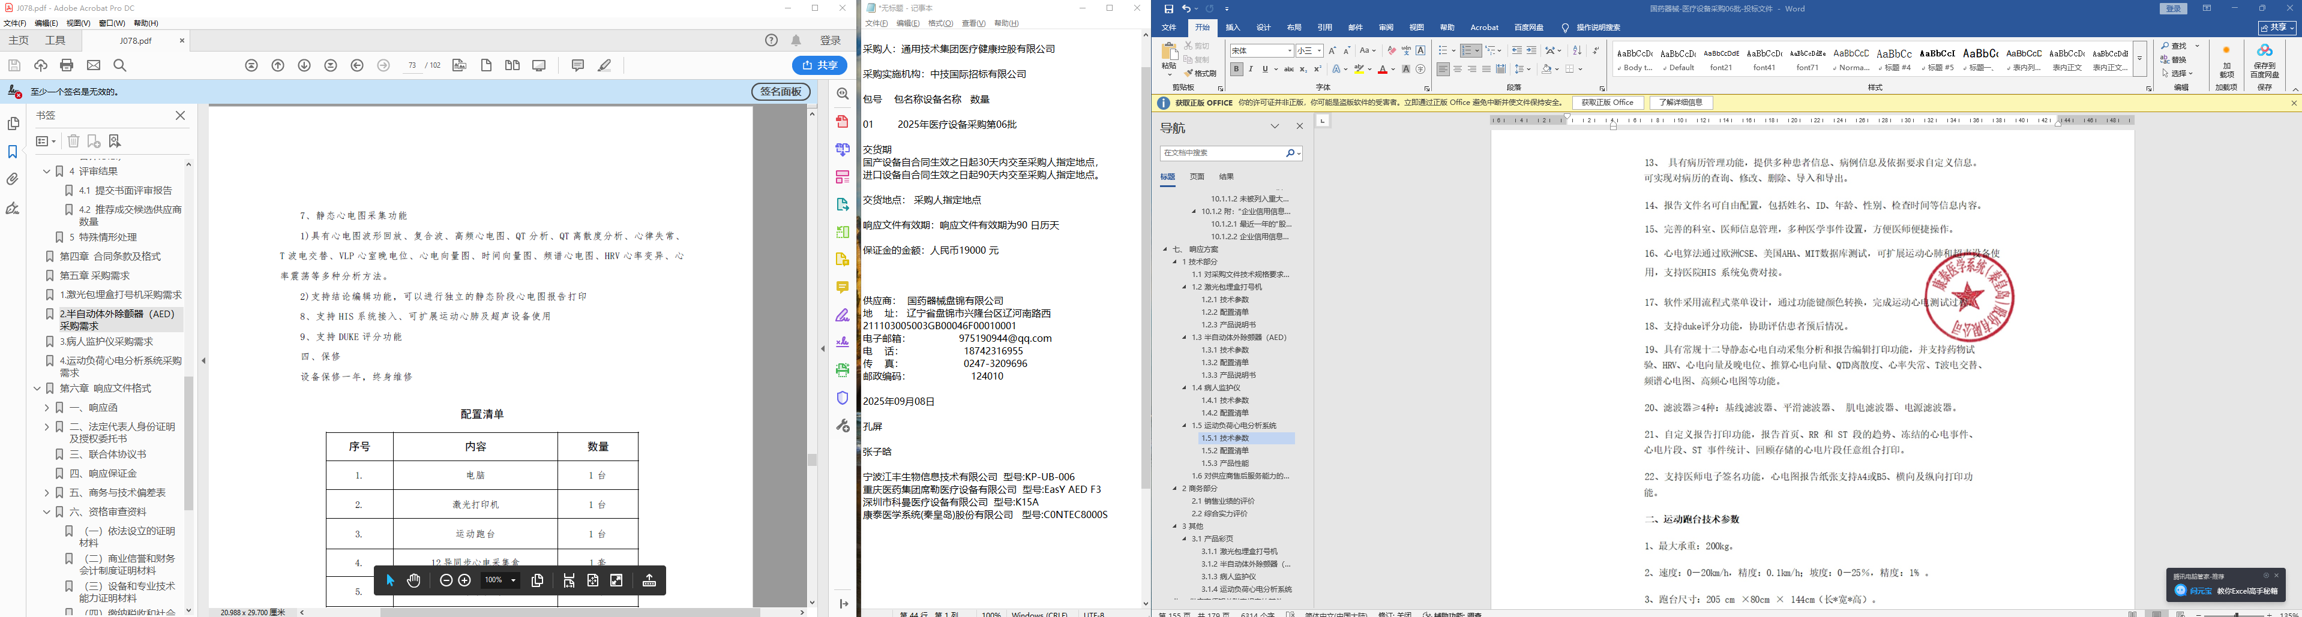
Task: Click 了解详细信息 button in Word
Action: [x=1681, y=103]
